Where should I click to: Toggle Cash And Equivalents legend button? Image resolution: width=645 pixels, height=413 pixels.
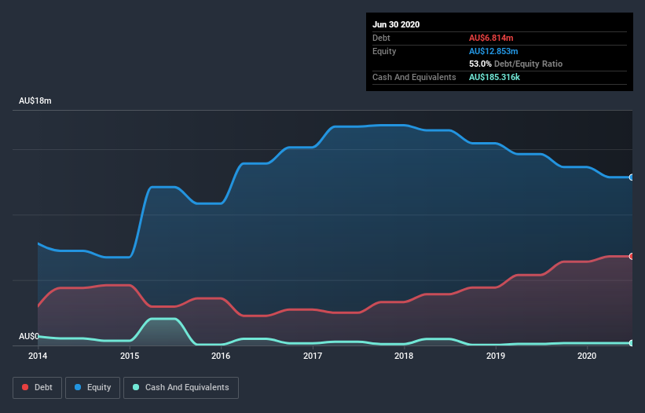pos(181,388)
